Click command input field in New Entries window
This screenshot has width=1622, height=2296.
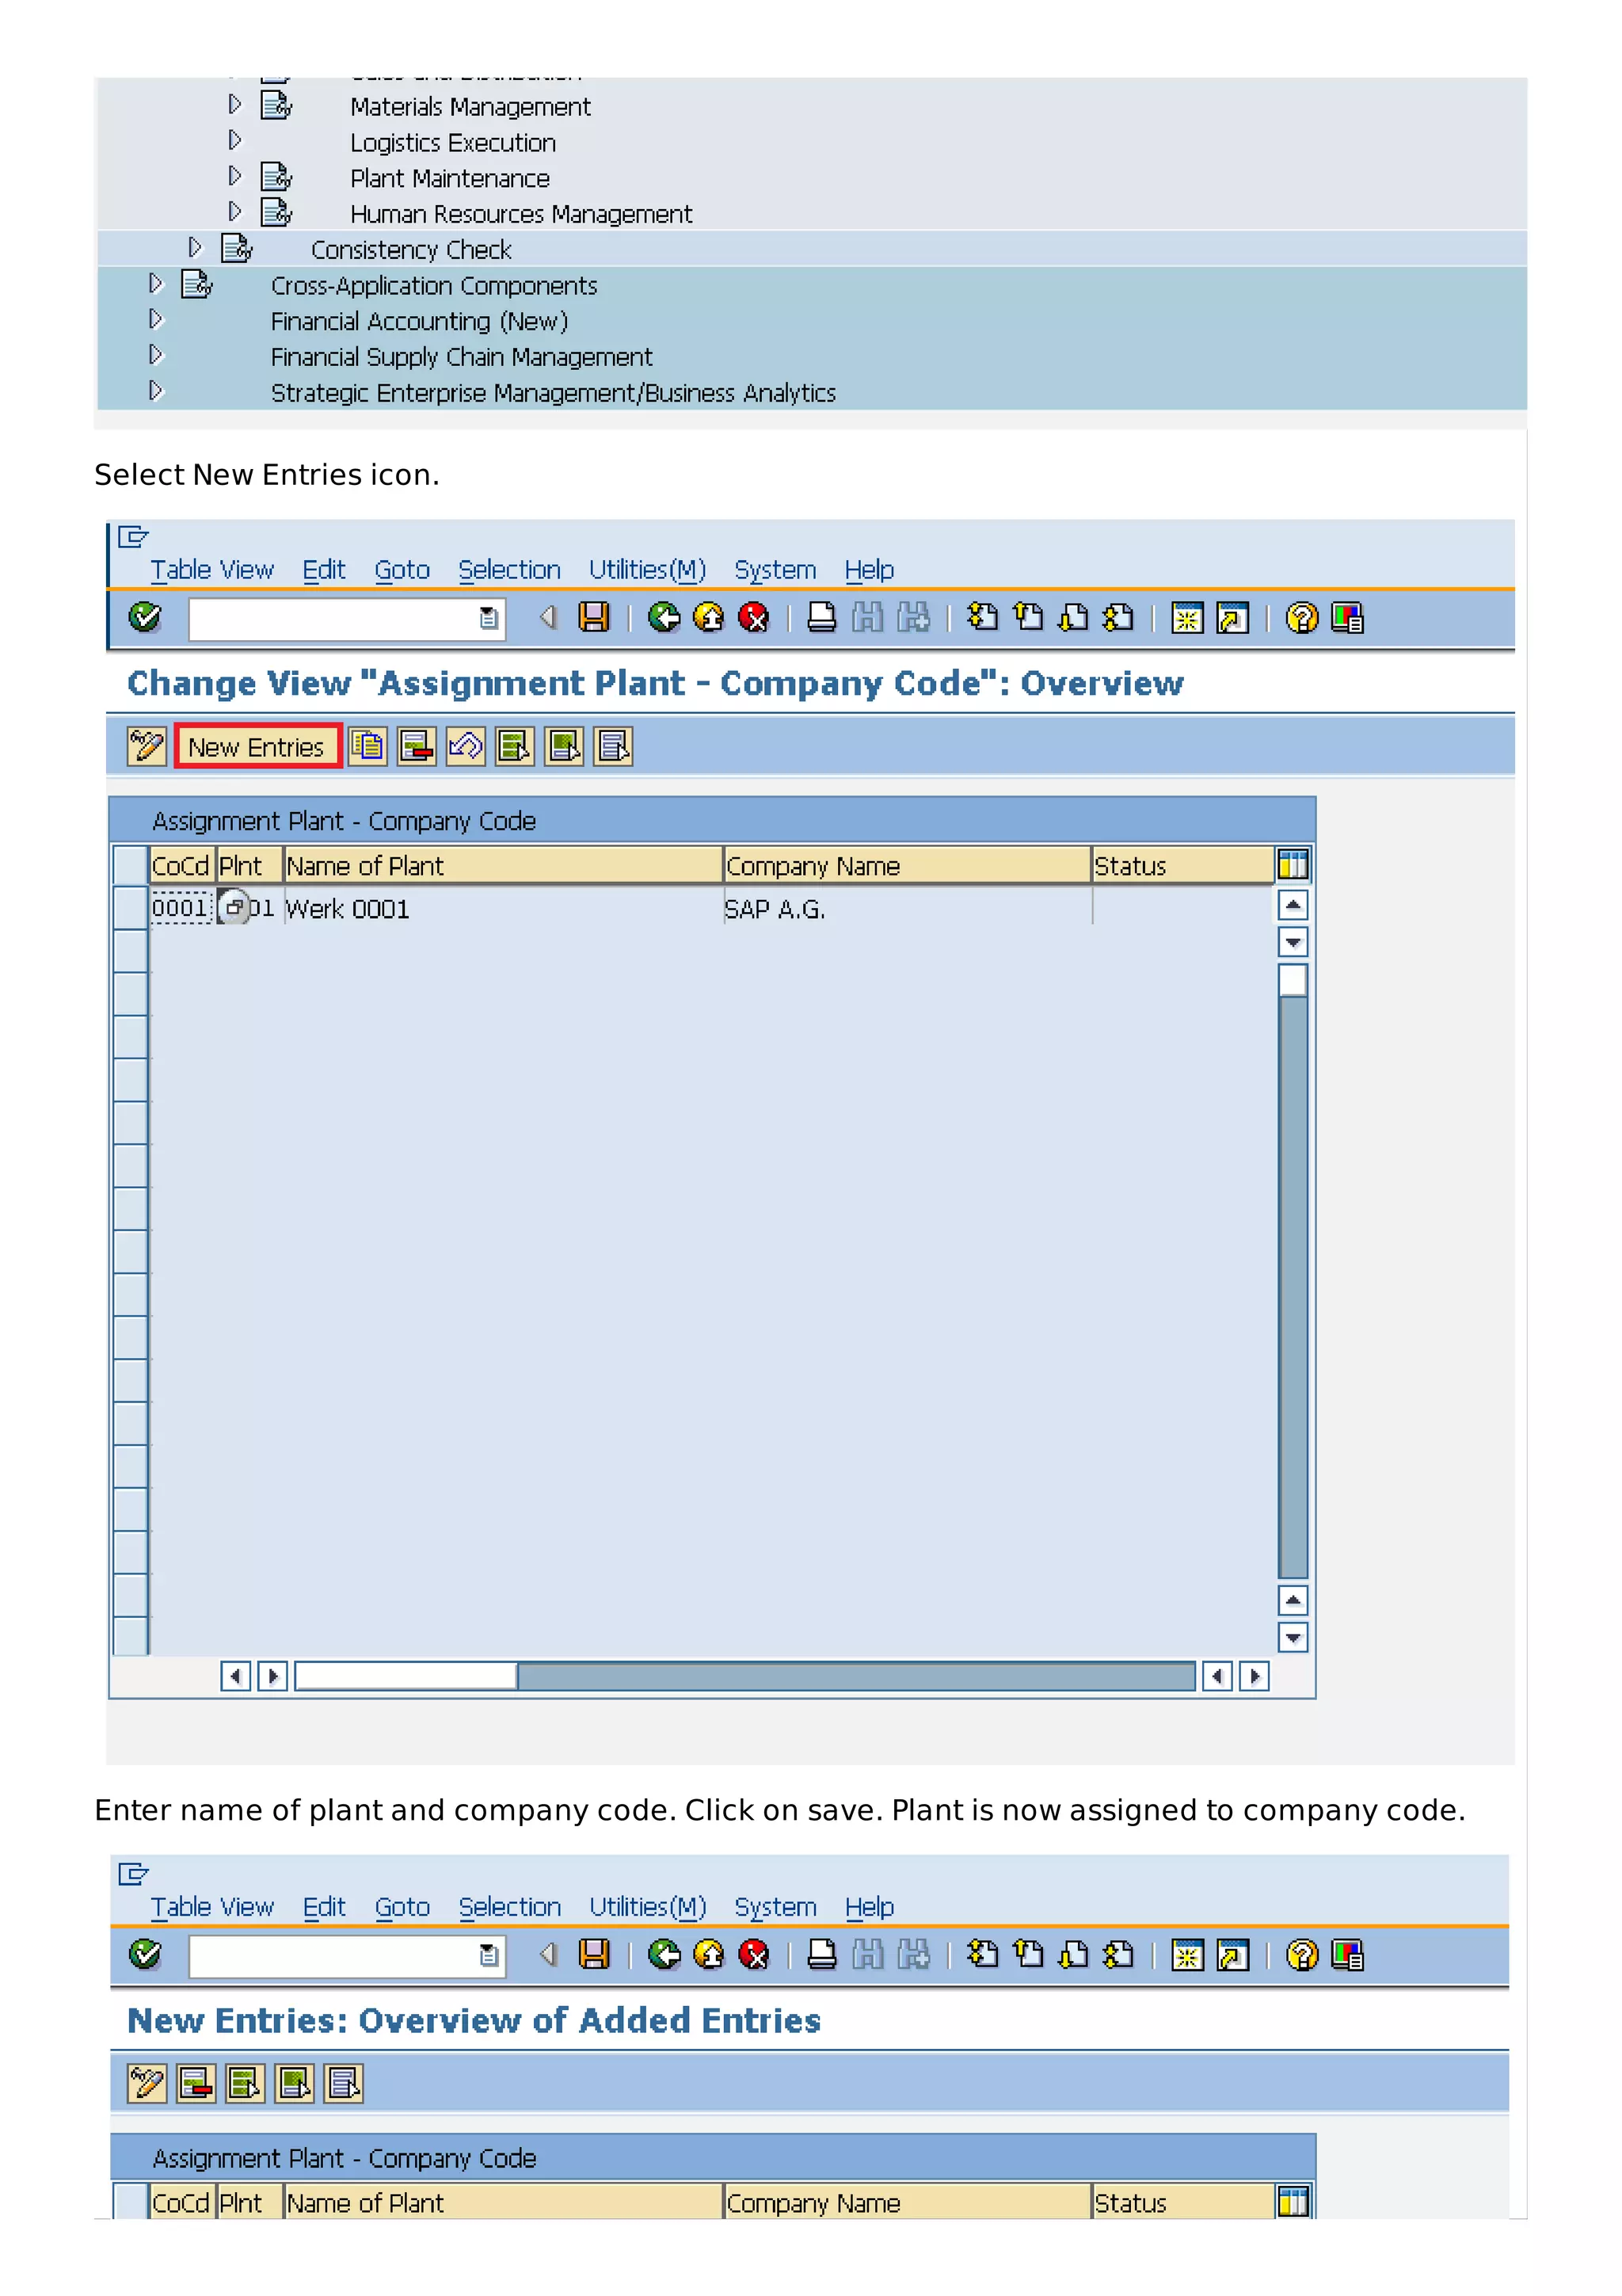coord(346,1955)
